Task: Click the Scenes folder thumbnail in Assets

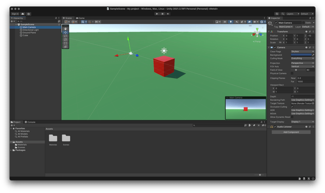Action: point(66,138)
